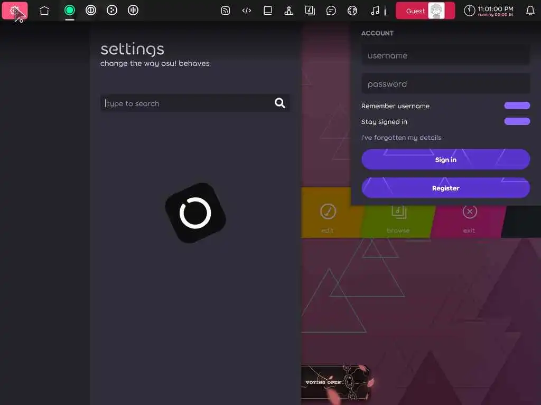This screenshot has width=541, height=405.
Task: Click the Guest user button
Action: pyautogui.click(x=425, y=11)
